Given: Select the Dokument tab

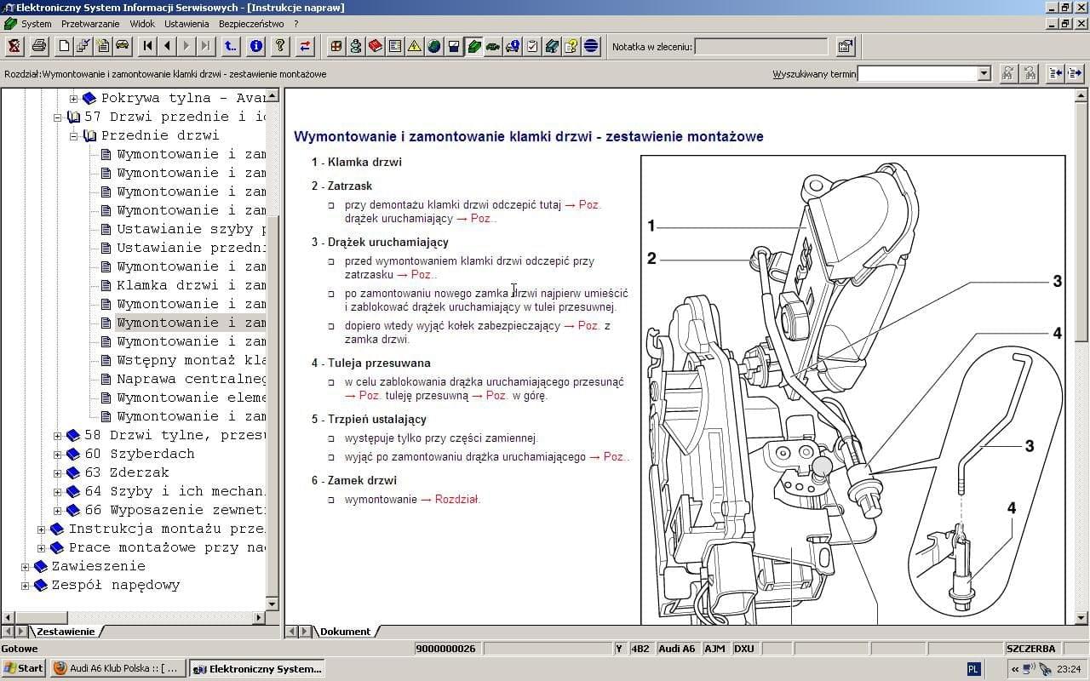Looking at the screenshot, I should click(x=345, y=632).
